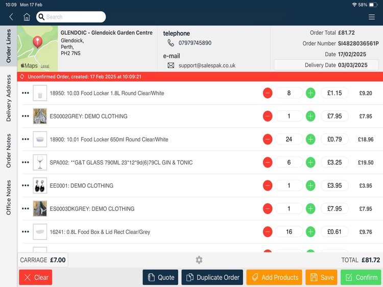Decrease quantity of ES0002GREY DEMO CLOTHING

(x=268, y=116)
